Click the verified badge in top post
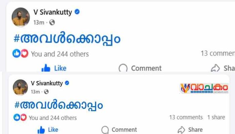 click(77, 12)
